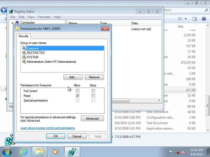Image resolution: width=210 pixels, height=157 pixels.
Task: Click the Size column header in Explorer
Action: point(180,26)
